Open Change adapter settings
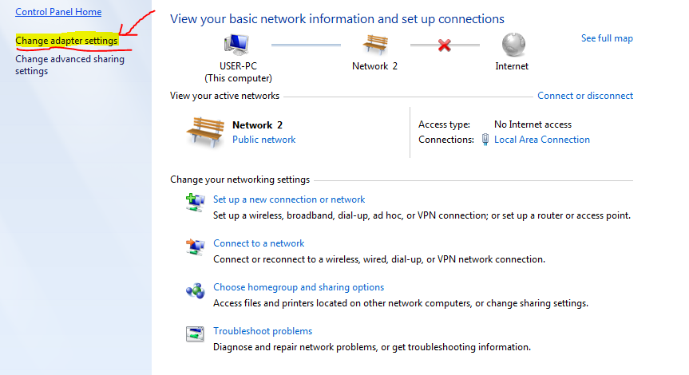The height and width of the screenshot is (375, 689). [x=66, y=41]
